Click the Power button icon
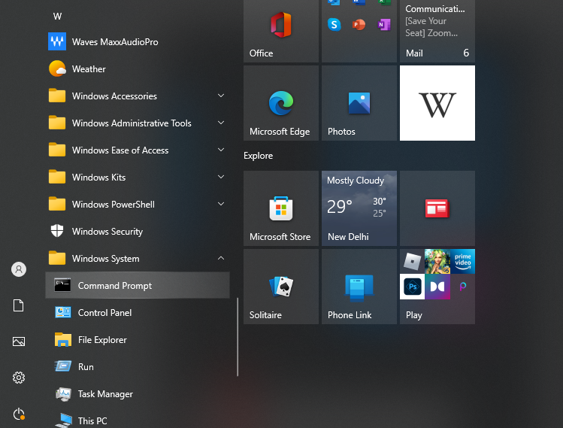Image resolution: width=563 pixels, height=428 pixels. [19, 414]
